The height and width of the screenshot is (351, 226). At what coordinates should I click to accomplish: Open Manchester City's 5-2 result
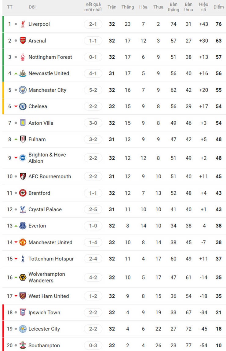93,90
